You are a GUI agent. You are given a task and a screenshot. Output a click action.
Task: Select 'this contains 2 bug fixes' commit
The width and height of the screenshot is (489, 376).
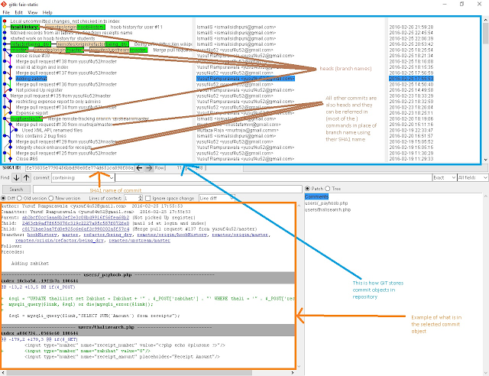(x=40, y=136)
